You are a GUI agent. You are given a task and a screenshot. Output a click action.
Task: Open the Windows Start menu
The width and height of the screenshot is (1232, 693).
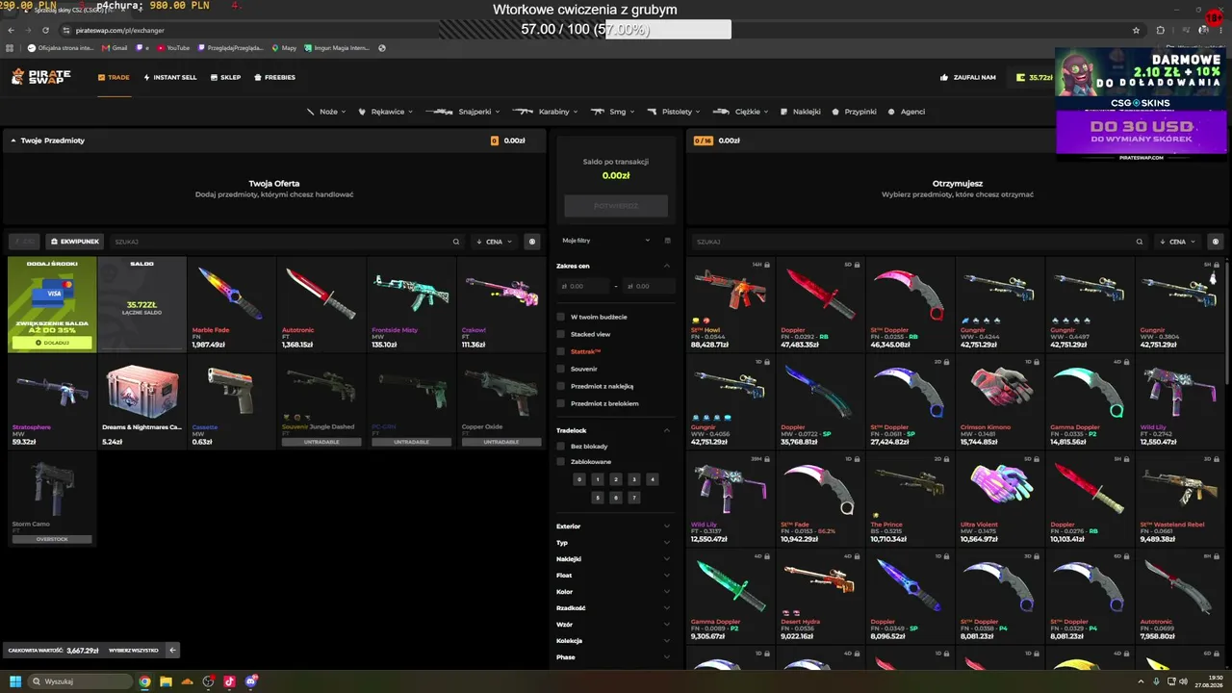[15, 681]
